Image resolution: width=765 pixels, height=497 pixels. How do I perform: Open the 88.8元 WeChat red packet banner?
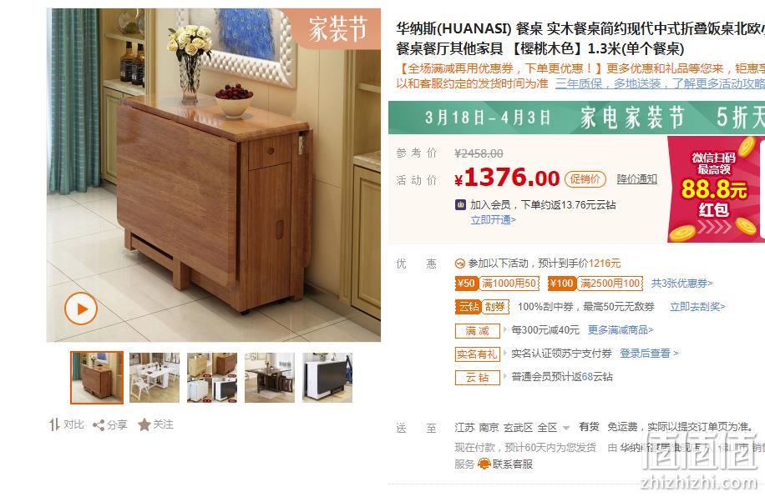pyautogui.click(x=716, y=189)
